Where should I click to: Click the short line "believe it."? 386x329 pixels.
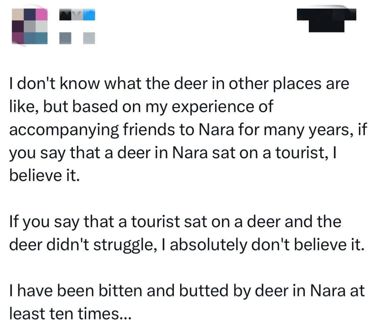tap(43, 175)
